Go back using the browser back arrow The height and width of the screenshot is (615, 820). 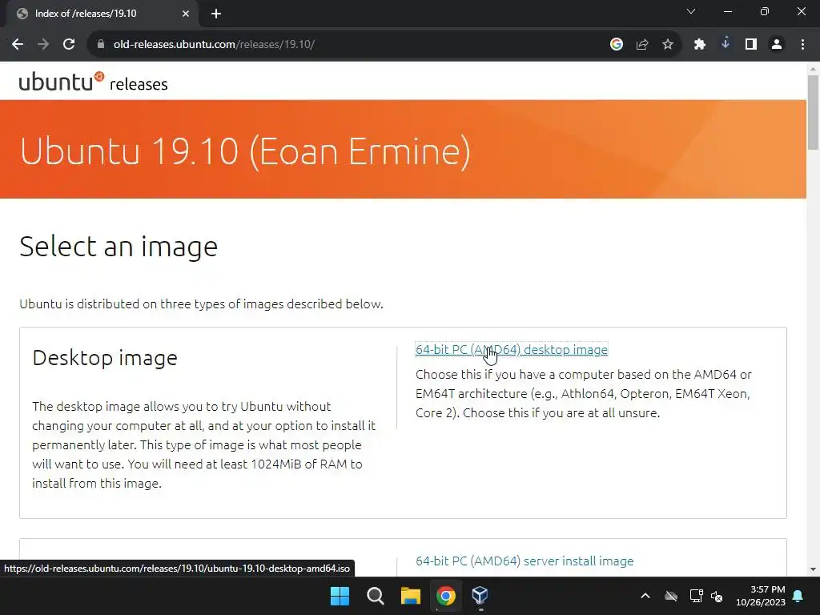pos(18,45)
